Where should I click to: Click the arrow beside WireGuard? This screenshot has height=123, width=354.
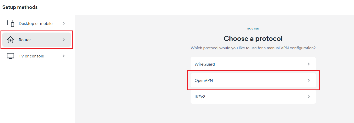(309, 64)
